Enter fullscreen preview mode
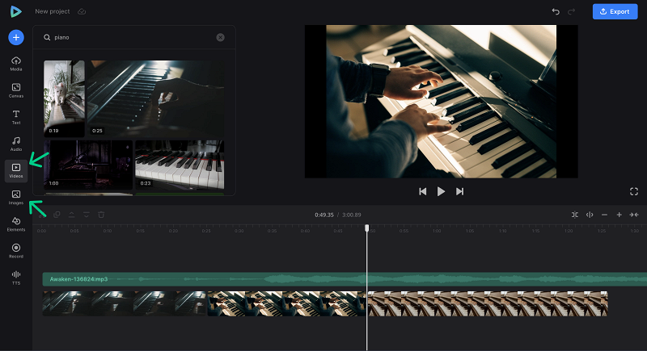Screen dimensions: 647x351 pyautogui.click(x=634, y=191)
